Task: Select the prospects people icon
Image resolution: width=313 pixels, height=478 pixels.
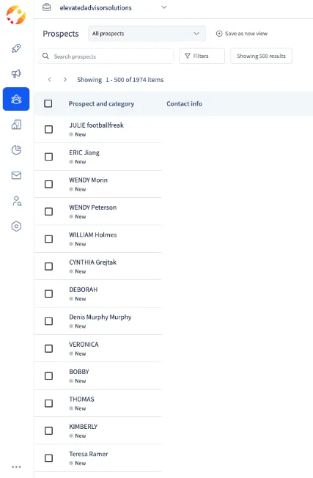Action: [16, 99]
